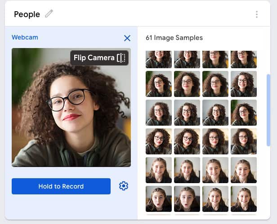This screenshot has width=277, height=224.
Task: Select third-row first sample thumbnail
Action: [159, 113]
